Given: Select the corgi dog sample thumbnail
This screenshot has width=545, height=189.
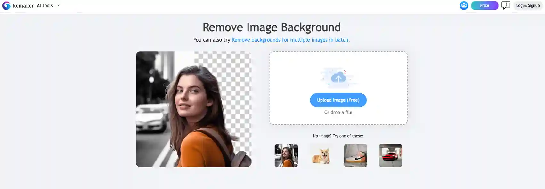Looking at the screenshot, I should [321, 155].
